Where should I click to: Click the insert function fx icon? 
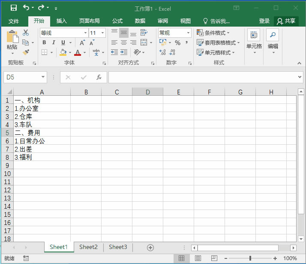coord(99,77)
